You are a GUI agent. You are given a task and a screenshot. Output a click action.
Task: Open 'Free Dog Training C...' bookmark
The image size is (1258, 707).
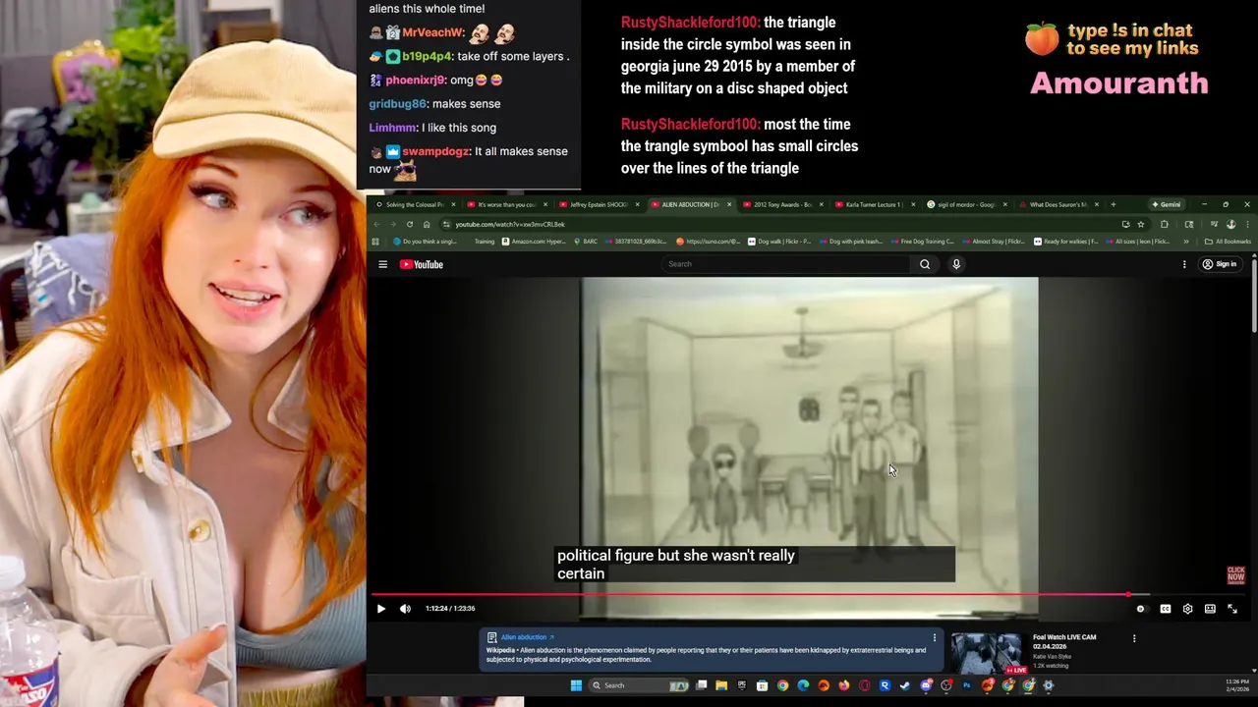[922, 242]
